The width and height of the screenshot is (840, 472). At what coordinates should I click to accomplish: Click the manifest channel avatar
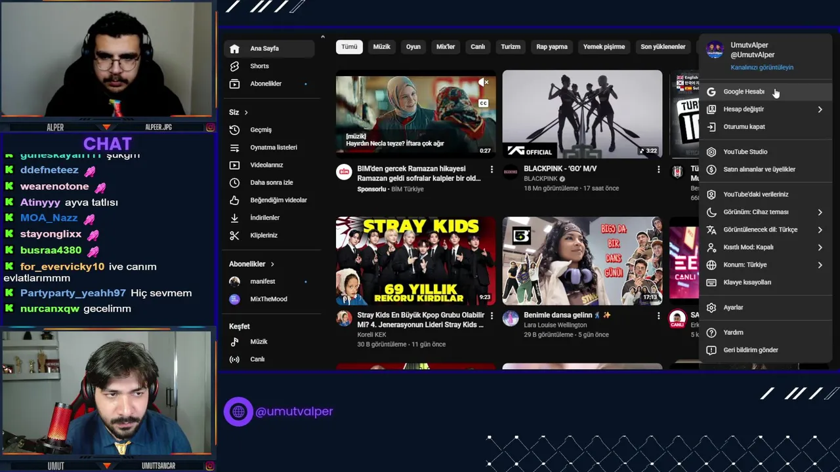[x=234, y=281]
